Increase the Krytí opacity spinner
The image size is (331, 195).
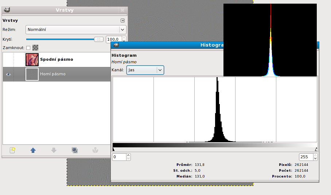click(124, 38)
